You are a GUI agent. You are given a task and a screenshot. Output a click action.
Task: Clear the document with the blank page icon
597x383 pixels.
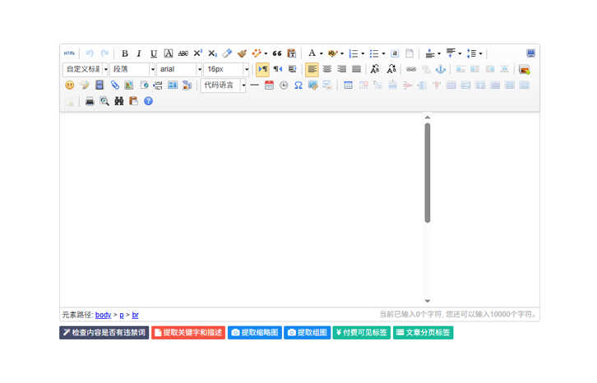tap(410, 53)
